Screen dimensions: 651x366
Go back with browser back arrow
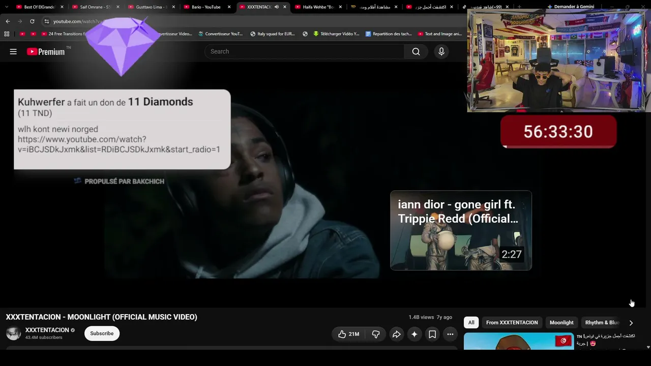(x=8, y=21)
